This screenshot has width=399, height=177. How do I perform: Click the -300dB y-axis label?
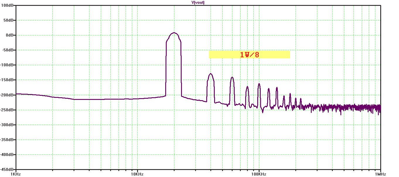[x=7, y=125]
